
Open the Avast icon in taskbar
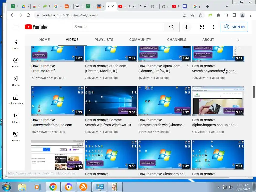point(83,187)
